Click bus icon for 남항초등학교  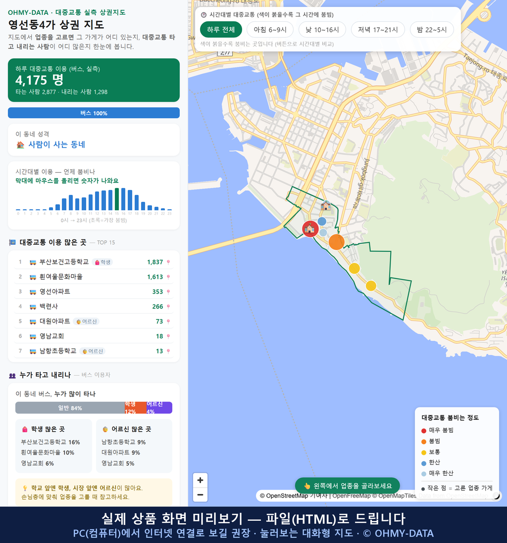pyautogui.click(x=33, y=351)
